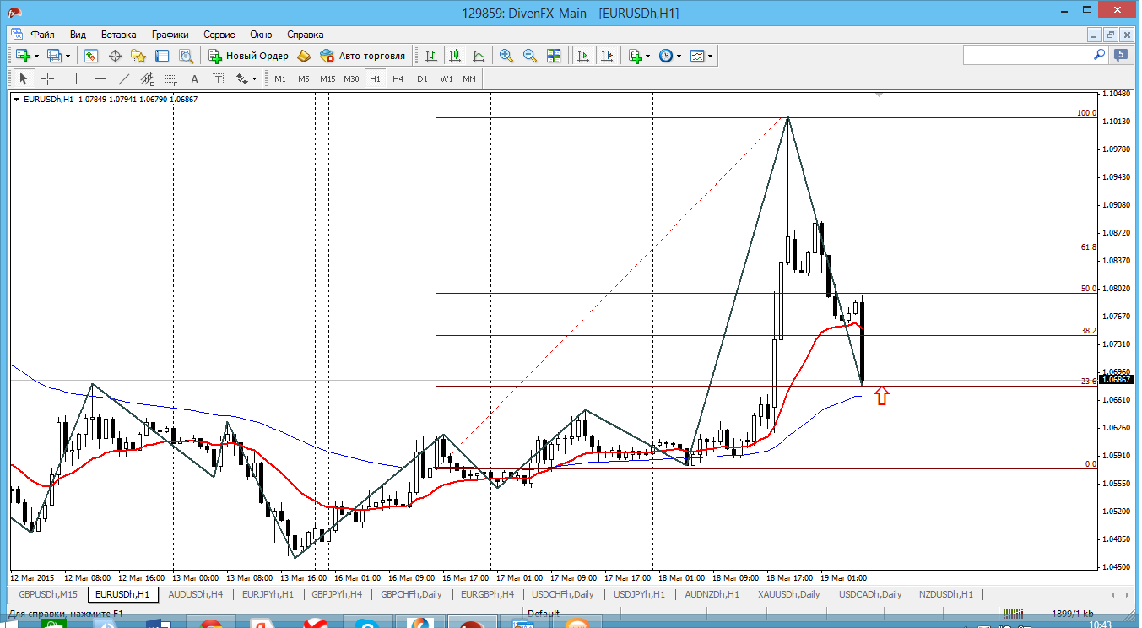Open the MetaEditor book icon

304,56
